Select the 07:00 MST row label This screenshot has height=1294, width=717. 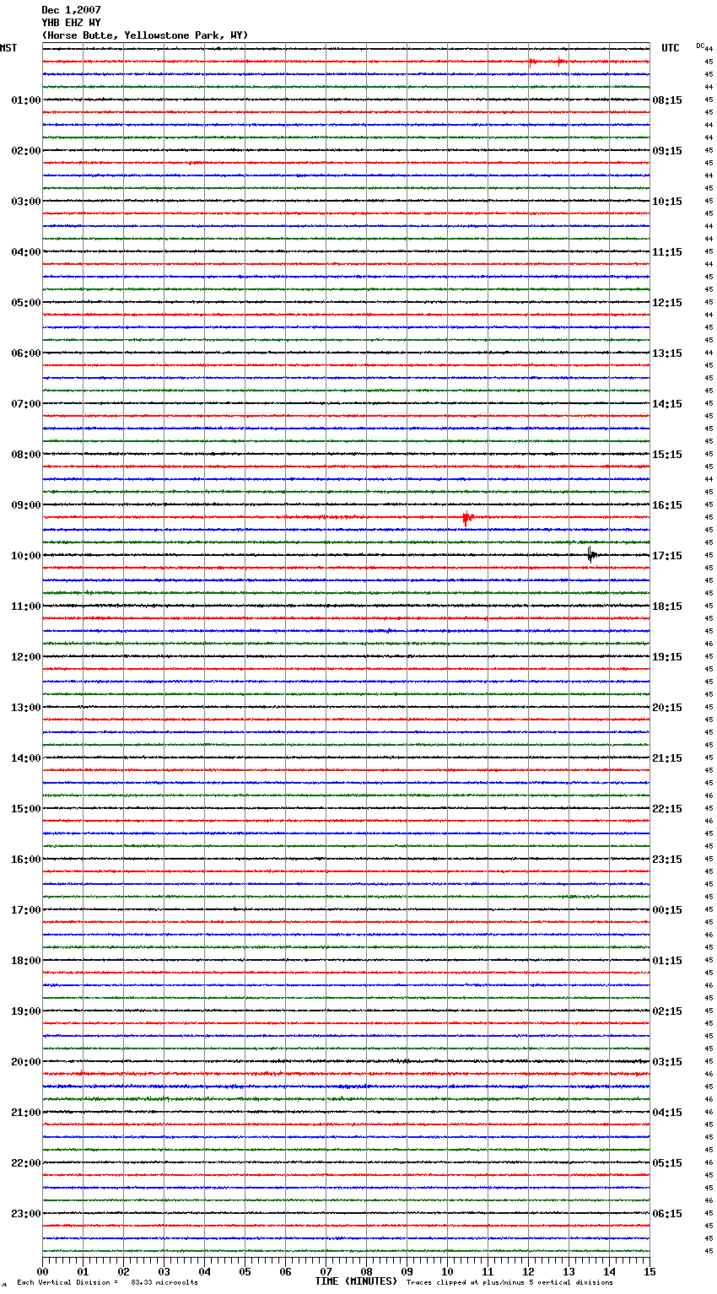(26, 404)
